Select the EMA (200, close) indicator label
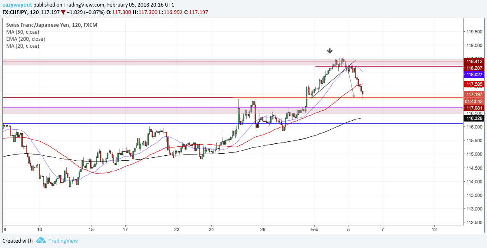 click(x=26, y=39)
